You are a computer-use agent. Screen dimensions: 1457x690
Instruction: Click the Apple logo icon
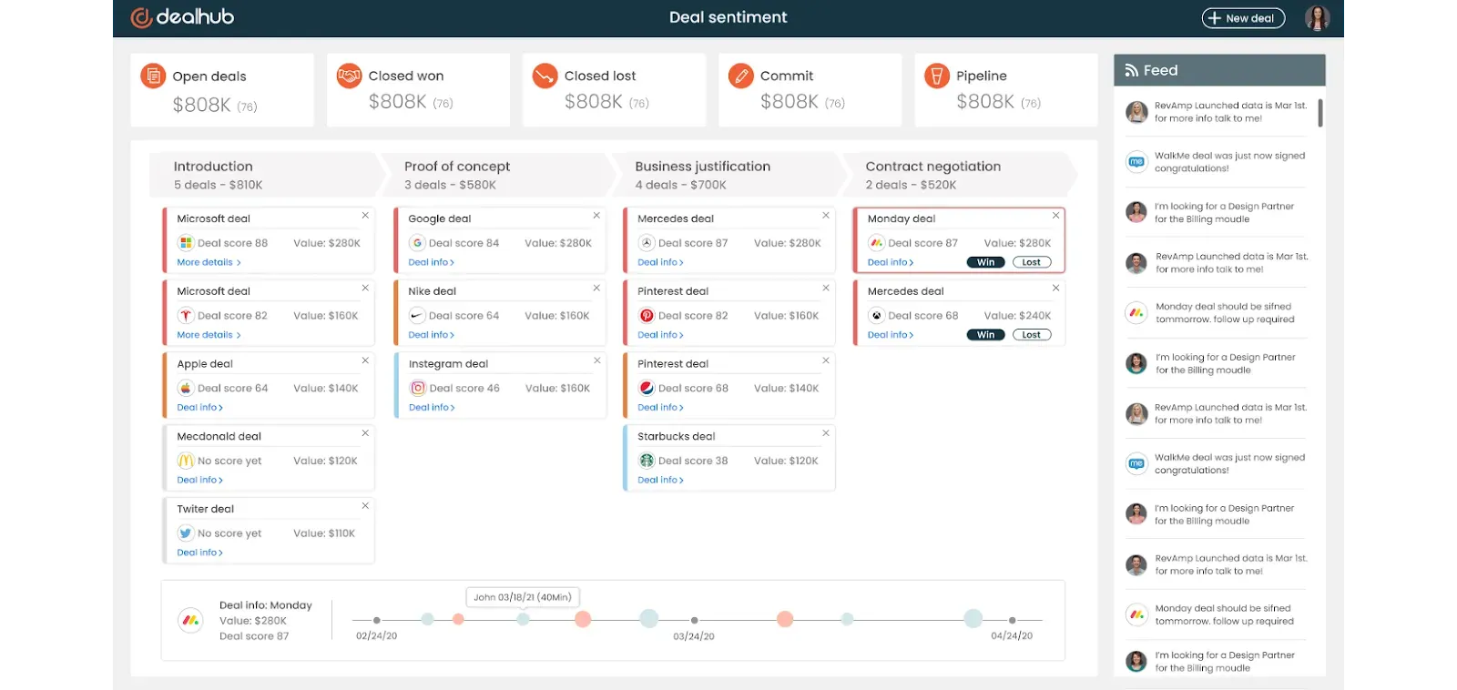[186, 388]
